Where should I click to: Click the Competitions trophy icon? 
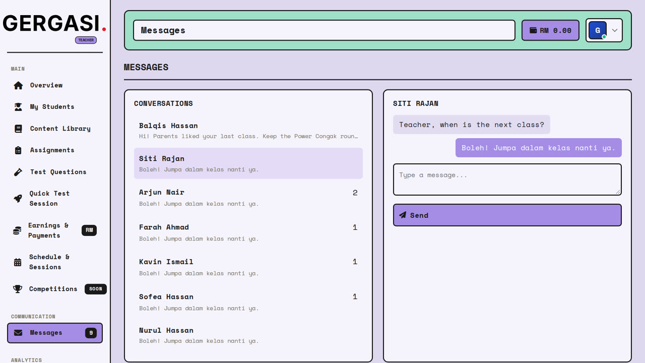point(18,289)
